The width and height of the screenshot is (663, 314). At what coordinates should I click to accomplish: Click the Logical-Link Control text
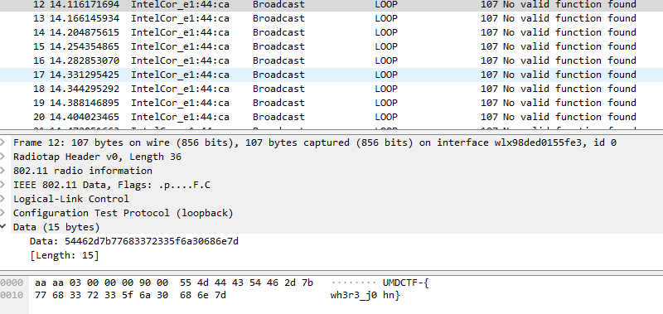click(71, 199)
